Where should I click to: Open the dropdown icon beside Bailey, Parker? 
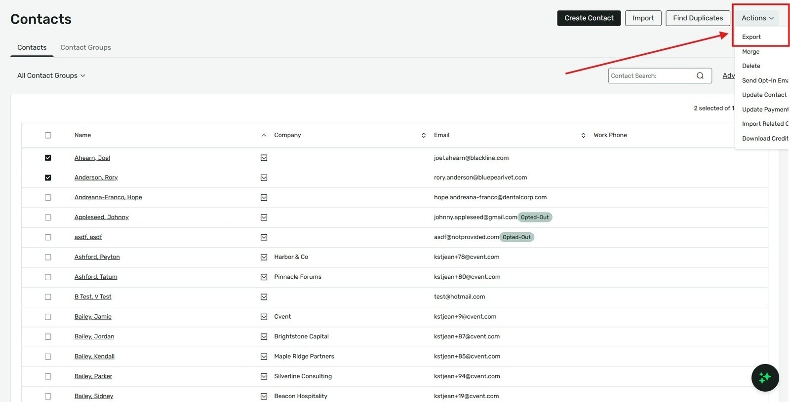tap(264, 376)
